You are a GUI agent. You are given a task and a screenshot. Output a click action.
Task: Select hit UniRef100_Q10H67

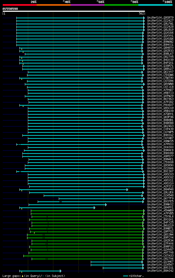(x=160, y=262)
